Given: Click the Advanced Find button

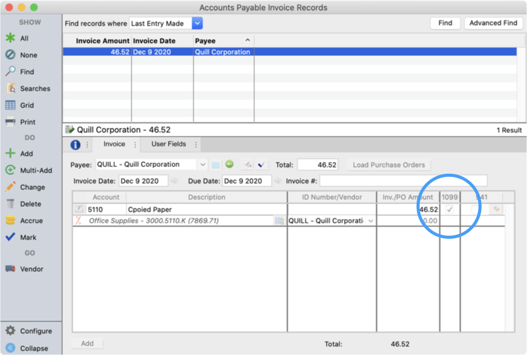Looking at the screenshot, I should (x=493, y=23).
